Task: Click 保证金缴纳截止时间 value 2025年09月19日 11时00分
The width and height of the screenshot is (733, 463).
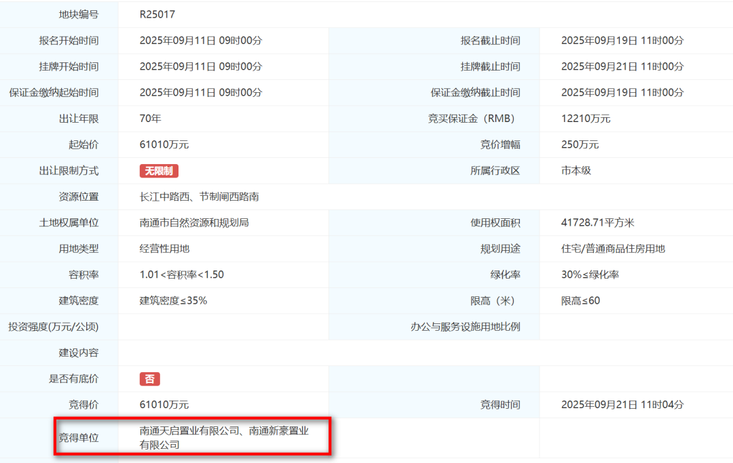Action: coord(622,92)
